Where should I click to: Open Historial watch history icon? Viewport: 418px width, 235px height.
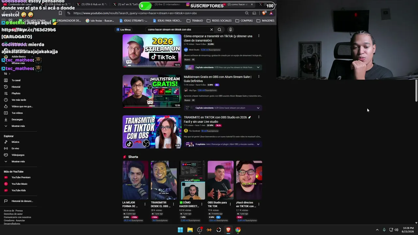[6, 87]
